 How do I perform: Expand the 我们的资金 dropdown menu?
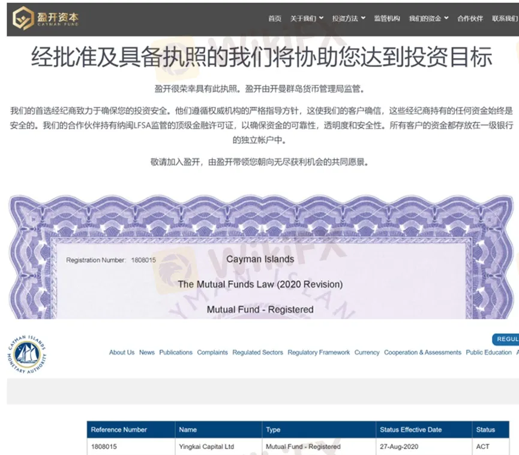428,19
